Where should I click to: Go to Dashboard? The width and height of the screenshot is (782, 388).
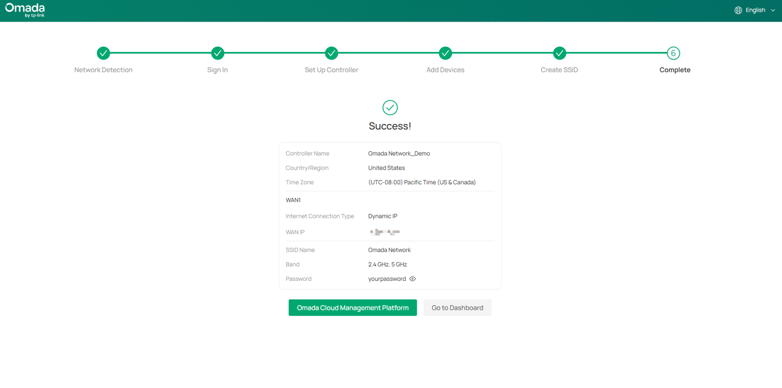457,307
